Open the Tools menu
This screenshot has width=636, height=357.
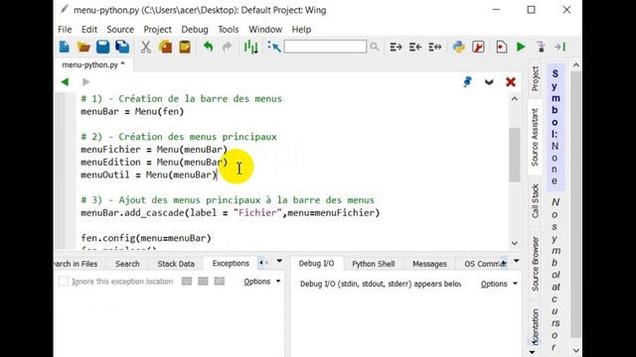click(229, 30)
